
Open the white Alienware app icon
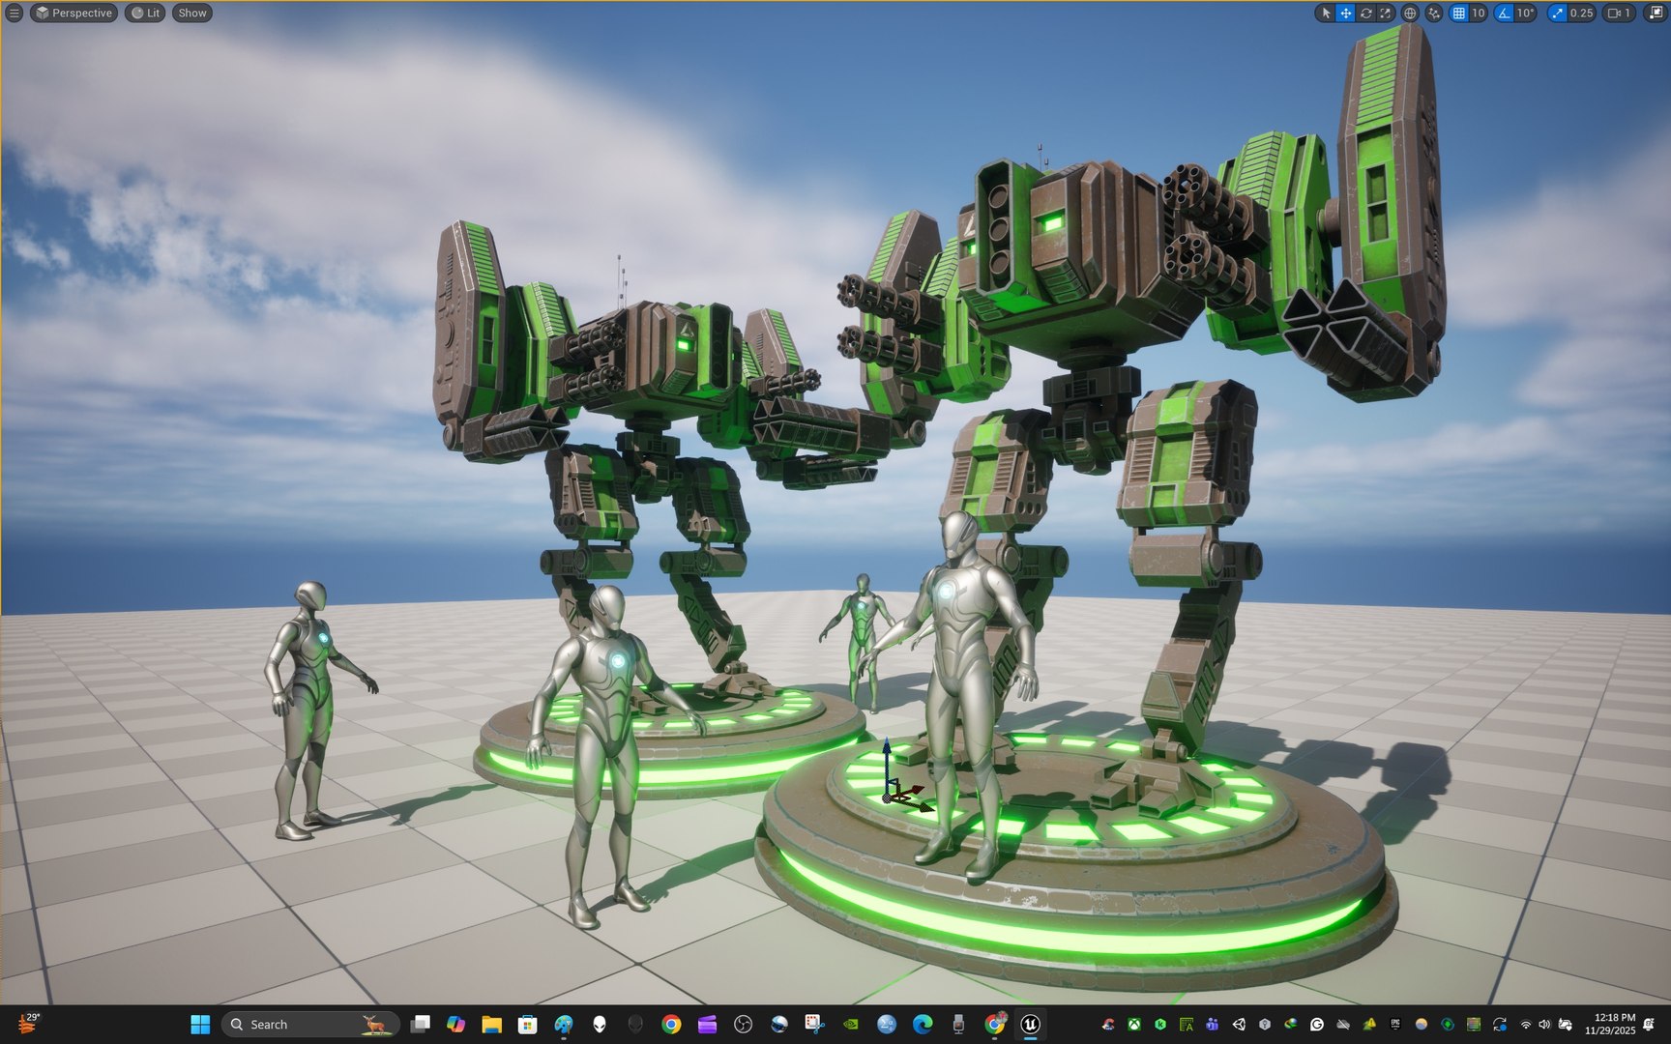coord(599,1025)
